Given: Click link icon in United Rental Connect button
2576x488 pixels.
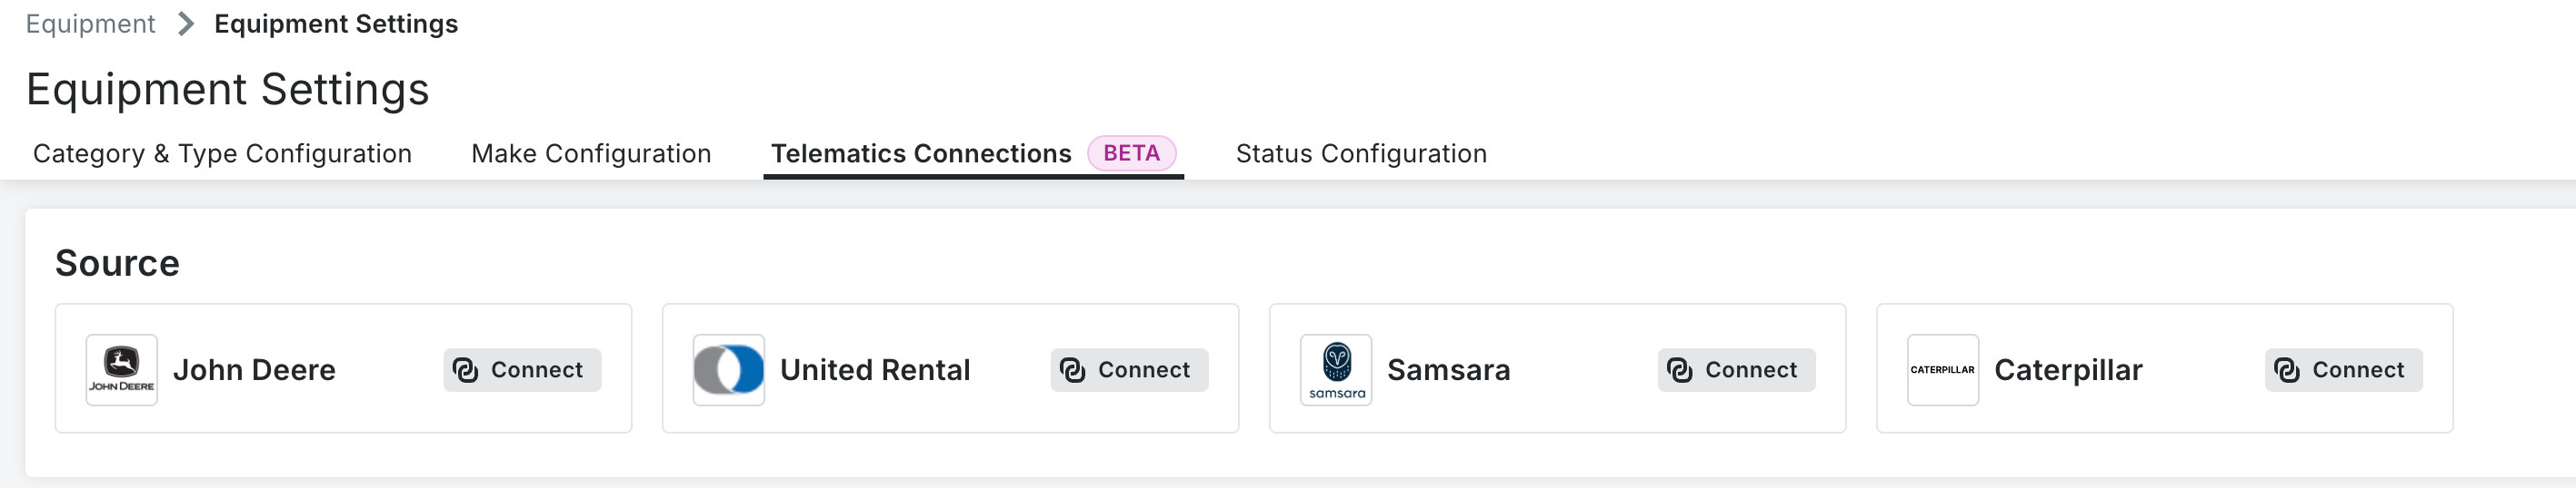Looking at the screenshot, I should click(x=1072, y=370).
